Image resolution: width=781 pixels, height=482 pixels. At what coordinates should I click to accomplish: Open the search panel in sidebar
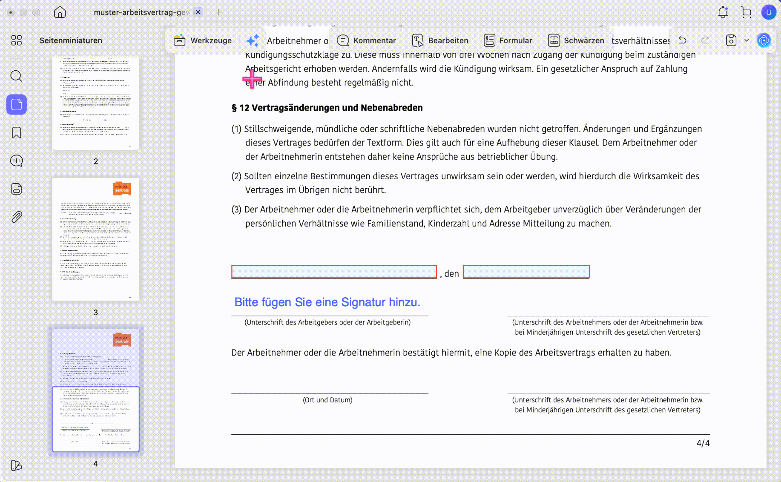click(x=17, y=76)
